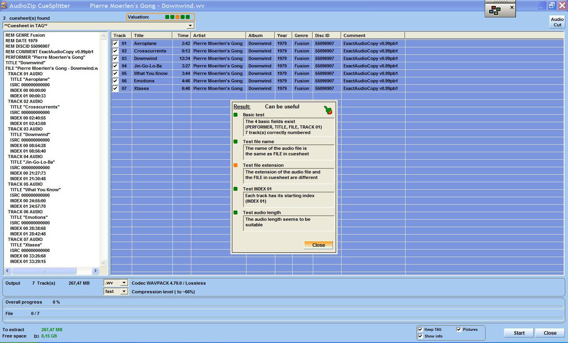Select the INDEX 01 33:29:15 line

pos(28,261)
